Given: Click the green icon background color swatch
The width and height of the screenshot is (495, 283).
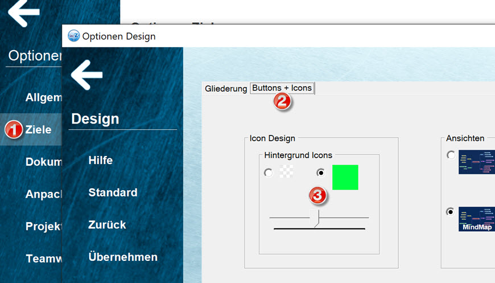Looking at the screenshot, I should coord(345,177).
